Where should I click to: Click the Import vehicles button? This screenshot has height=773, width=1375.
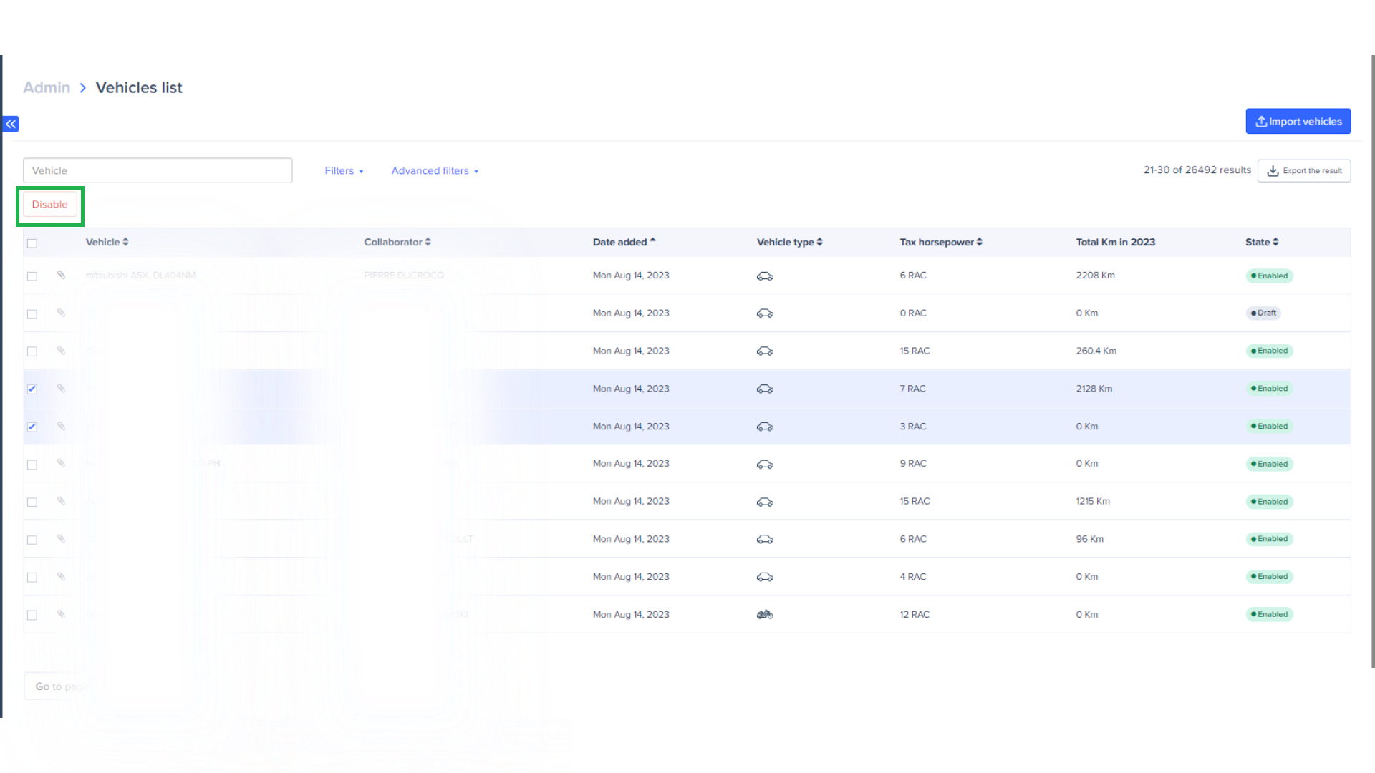[x=1298, y=122]
